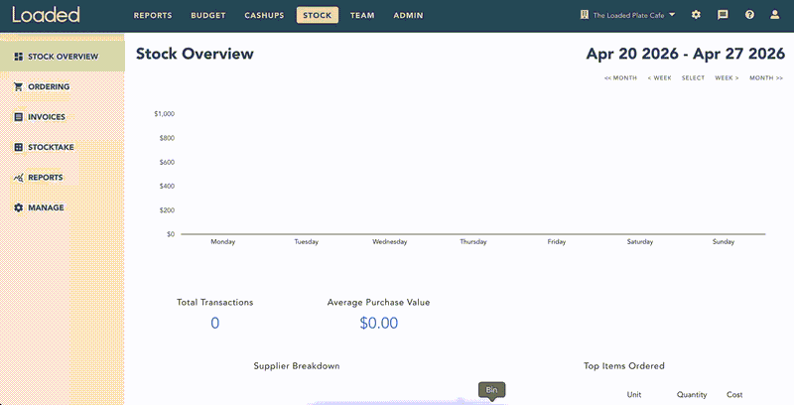Click the Unit column header

[634, 395]
